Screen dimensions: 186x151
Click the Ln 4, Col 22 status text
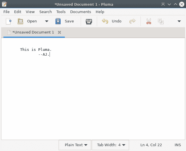coord(151,145)
